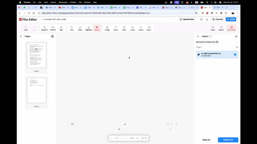
Task: Open the Edit PDF tool
Action: click(53, 28)
